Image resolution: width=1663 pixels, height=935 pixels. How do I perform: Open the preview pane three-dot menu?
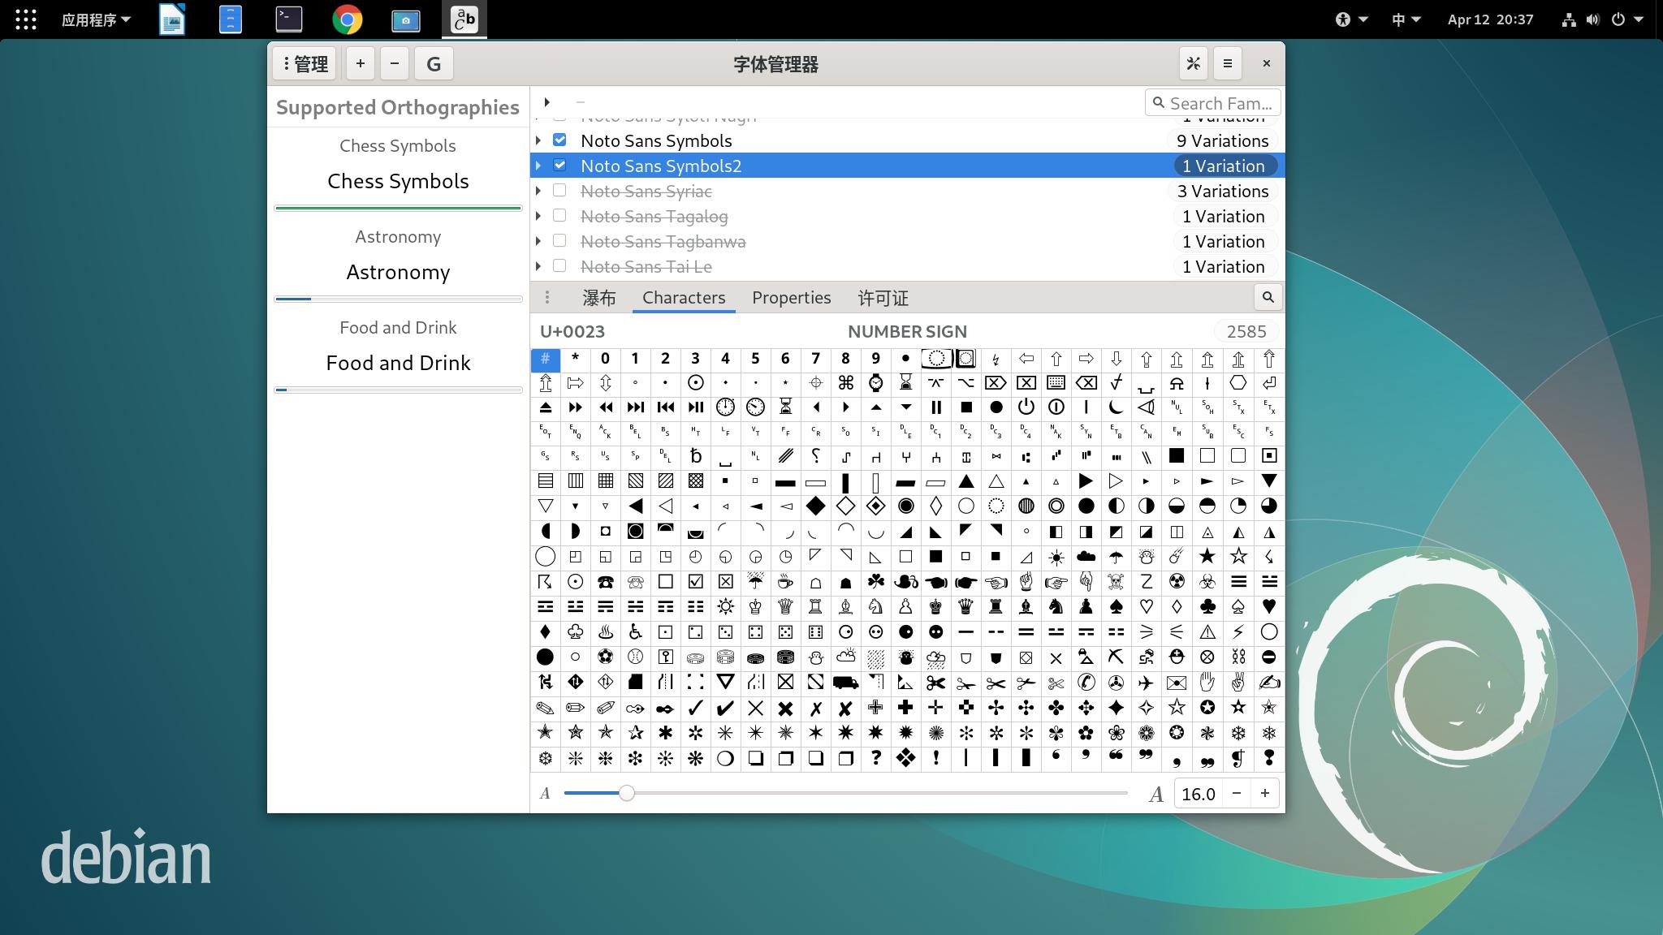[547, 298]
